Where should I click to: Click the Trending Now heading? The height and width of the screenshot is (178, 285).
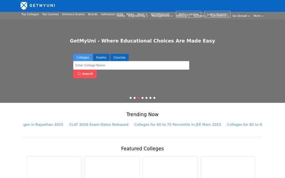tap(142, 114)
